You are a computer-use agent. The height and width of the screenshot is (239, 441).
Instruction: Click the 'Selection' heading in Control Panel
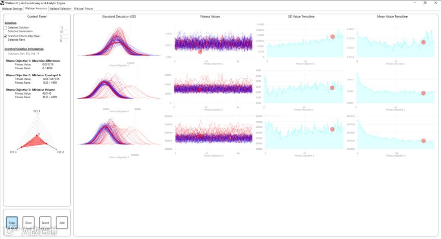tap(10, 23)
